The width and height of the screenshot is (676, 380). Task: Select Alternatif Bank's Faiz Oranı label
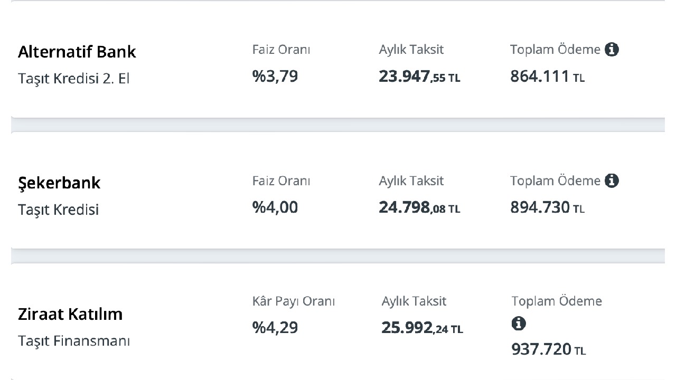pyautogui.click(x=281, y=50)
